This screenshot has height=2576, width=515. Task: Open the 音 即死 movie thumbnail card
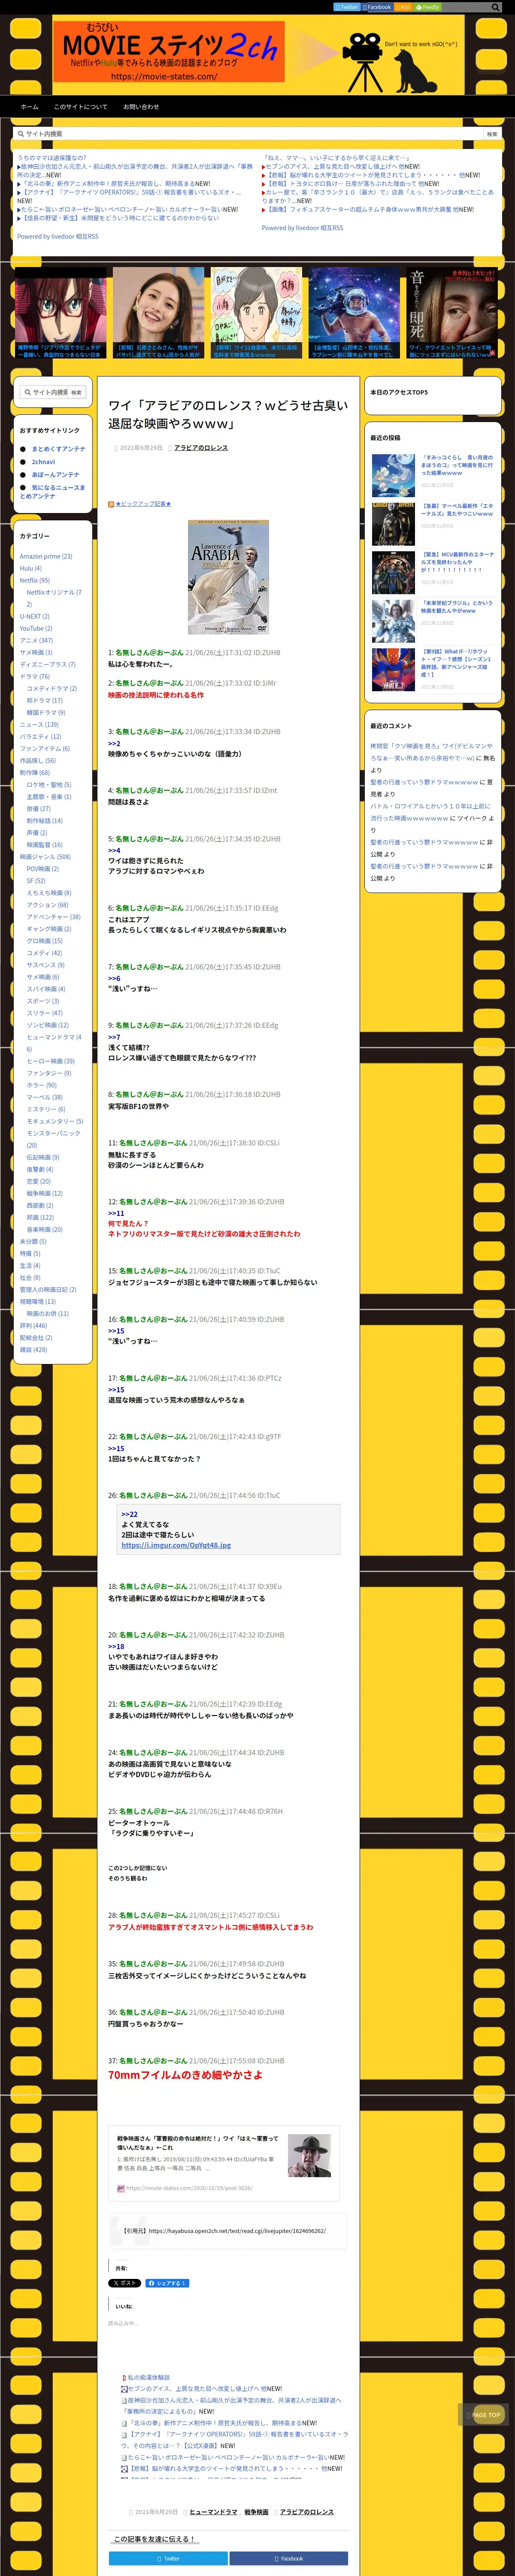(452, 313)
